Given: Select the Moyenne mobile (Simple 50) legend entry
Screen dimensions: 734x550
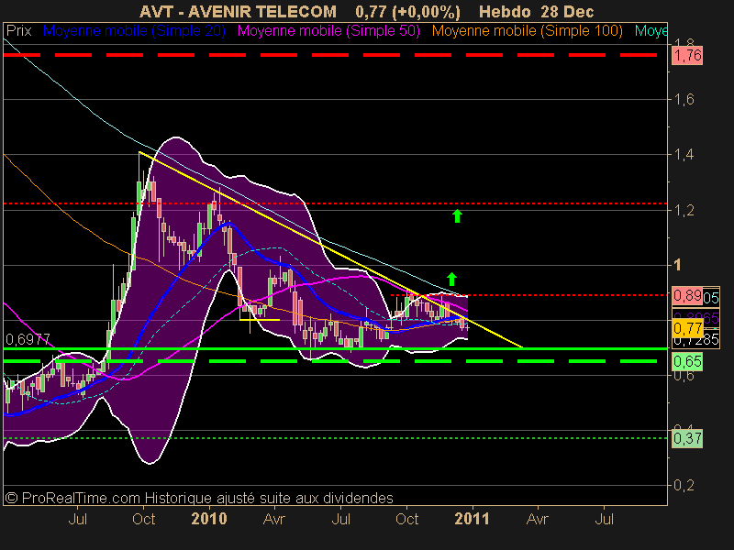Looking at the screenshot, I should (x=328, y=31).
